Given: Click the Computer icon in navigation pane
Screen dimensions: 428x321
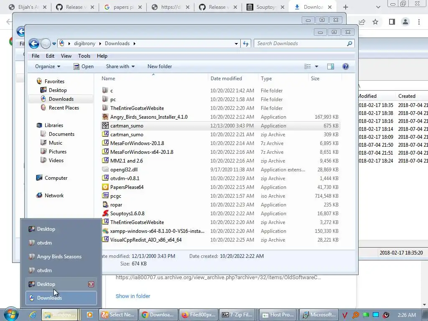Looking at the screenshot, I should point(39,178).
